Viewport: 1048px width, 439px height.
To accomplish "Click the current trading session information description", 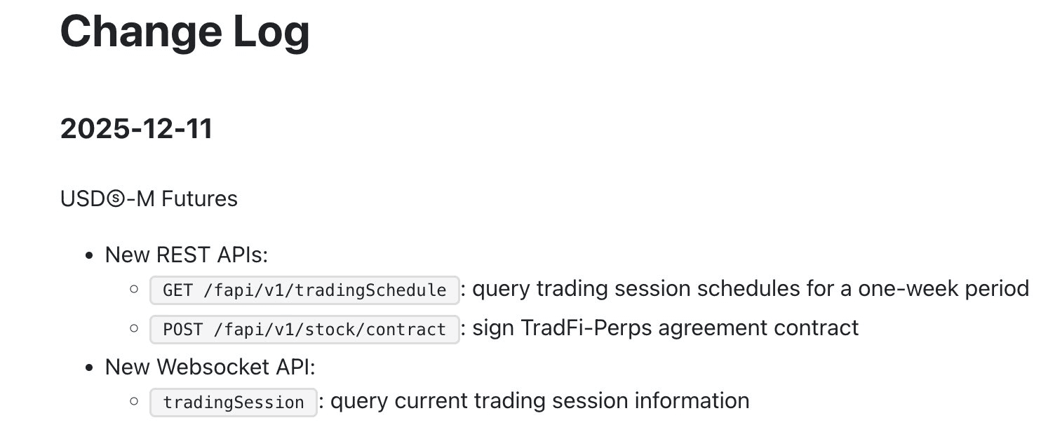I will [539, 401].
